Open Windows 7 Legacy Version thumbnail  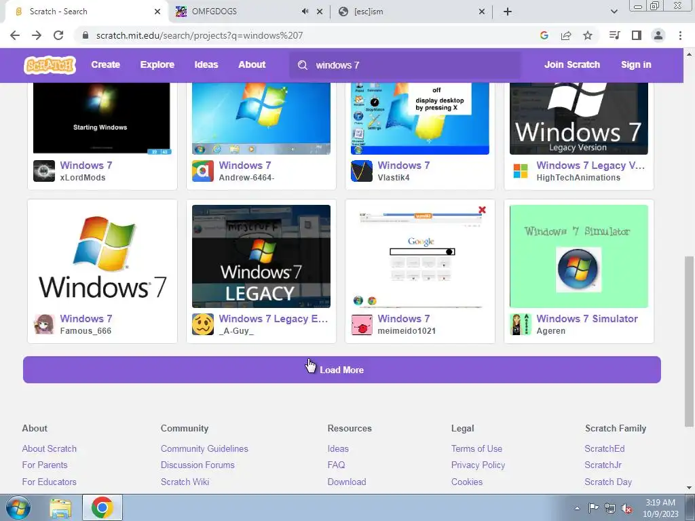click(x=579, y=118)
